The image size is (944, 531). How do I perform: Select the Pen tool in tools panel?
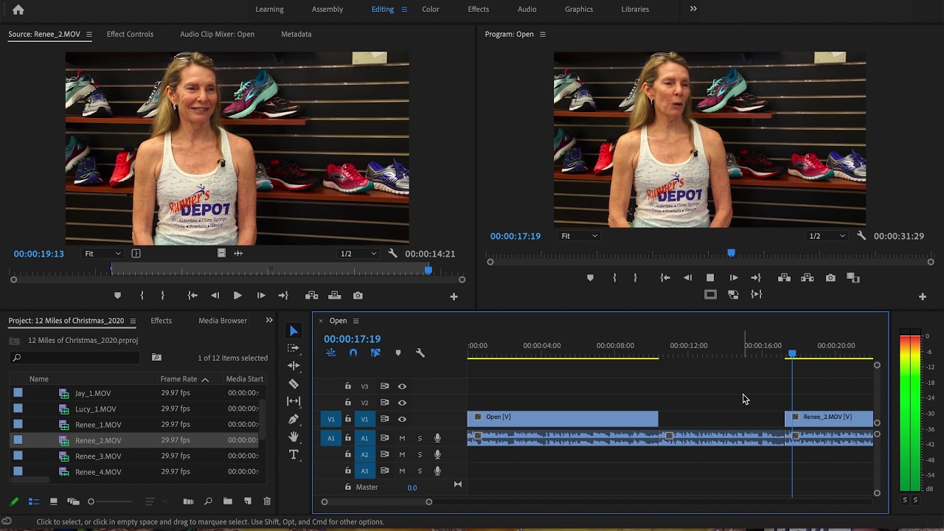294,419
